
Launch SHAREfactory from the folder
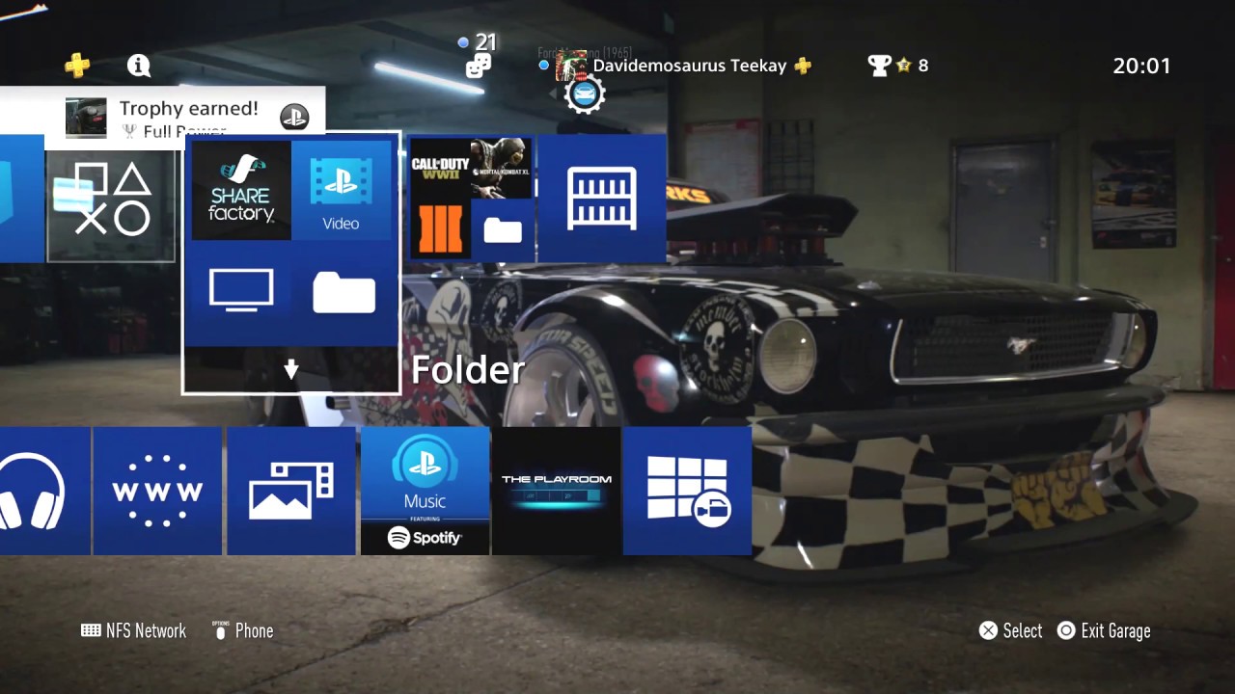[241, 190]
